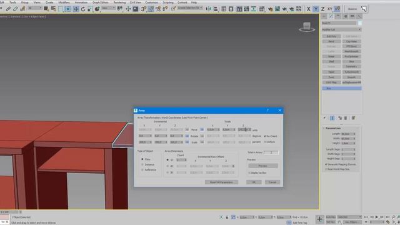This screenshot has width=400, height=225.
Task: Click Totals Z move input field
Action: 244,129
